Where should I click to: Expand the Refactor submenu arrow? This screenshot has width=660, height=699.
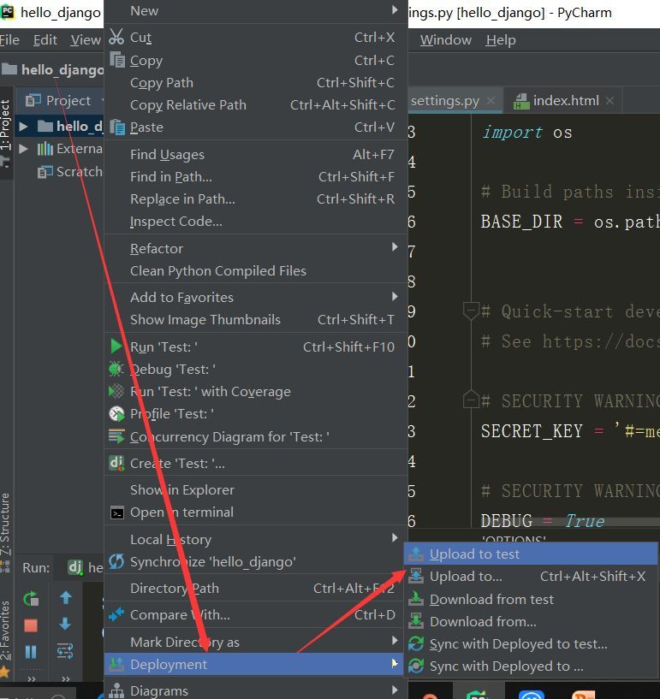click(x=395, y=247)
